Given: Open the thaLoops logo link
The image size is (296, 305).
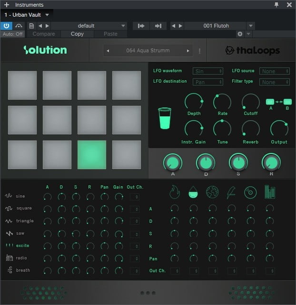Looking at the screenshot, I should 253,50.
